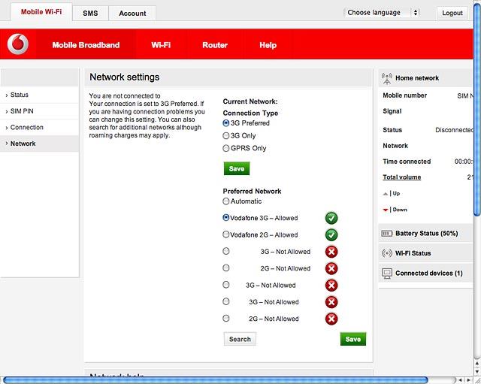Image resolution: width=481 pixels, height=384 pixels.
Task: Choose Automatic preferred network
Action: 226,201
